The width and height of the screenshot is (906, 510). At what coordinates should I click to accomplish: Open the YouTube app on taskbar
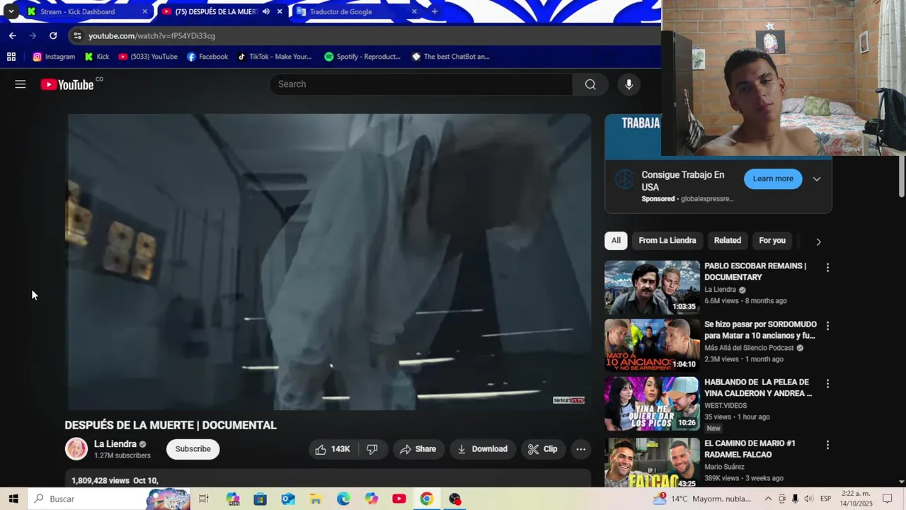(x=399, y=499)
